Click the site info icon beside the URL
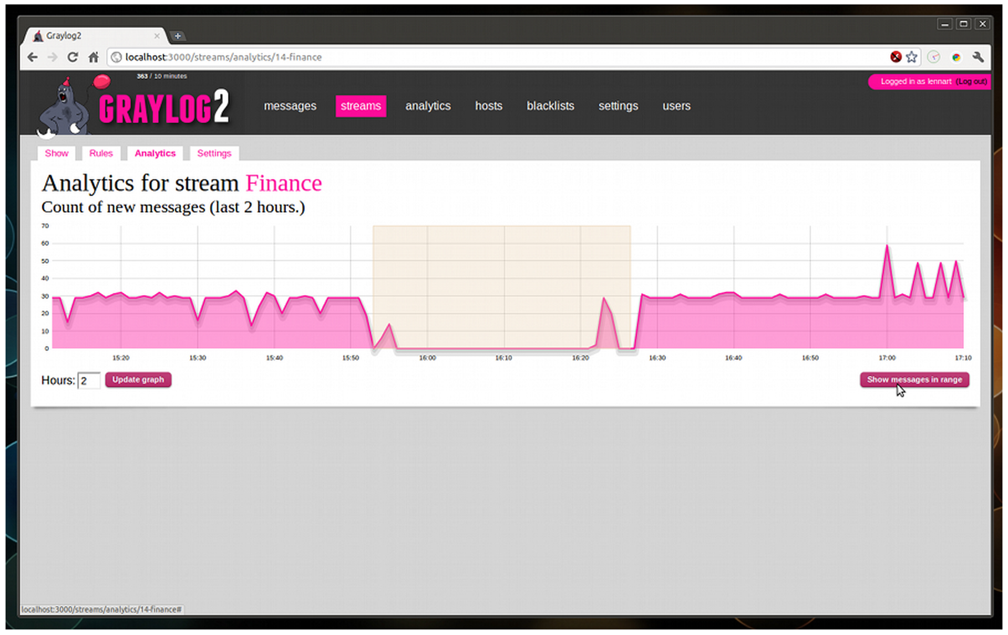Screen dimensions: 1008x635 116,57
